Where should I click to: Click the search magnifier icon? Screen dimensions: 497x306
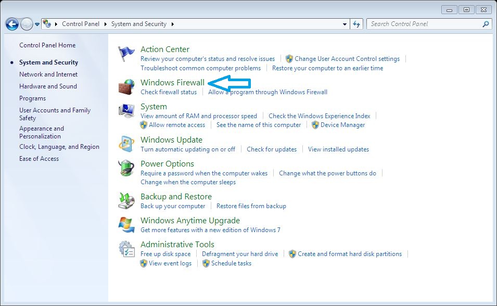pos(486,24)
